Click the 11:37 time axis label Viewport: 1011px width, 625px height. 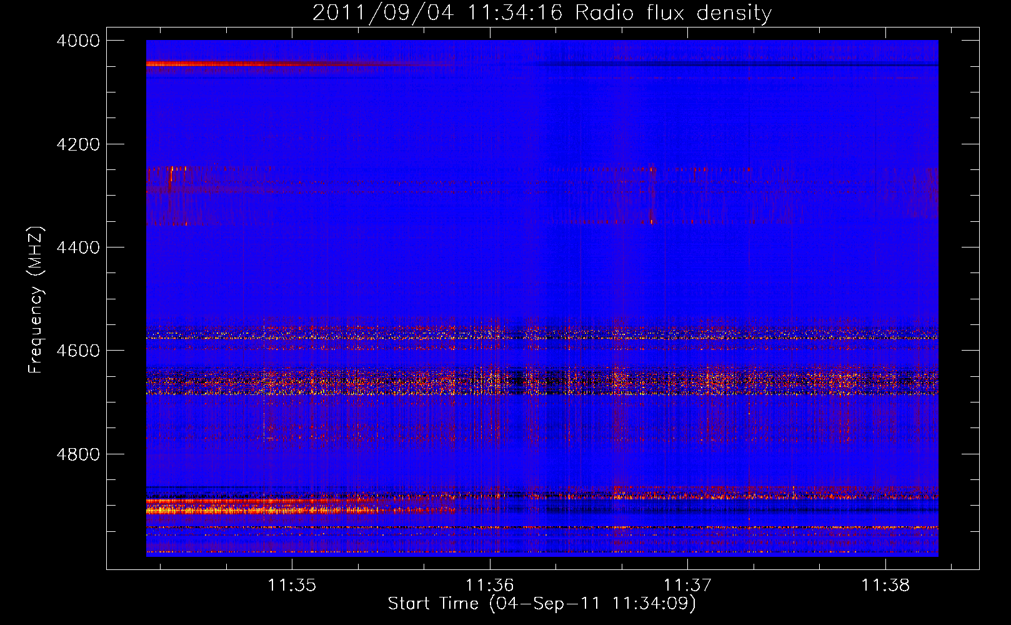[x=687, y=585]
